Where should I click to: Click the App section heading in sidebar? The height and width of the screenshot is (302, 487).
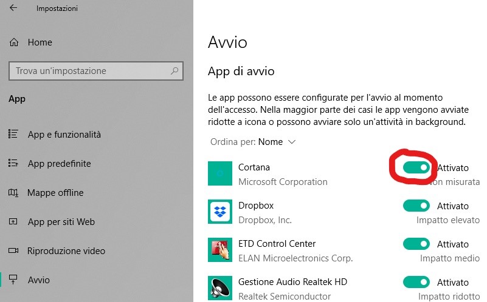pyautogui.click(x=17, y=99)
